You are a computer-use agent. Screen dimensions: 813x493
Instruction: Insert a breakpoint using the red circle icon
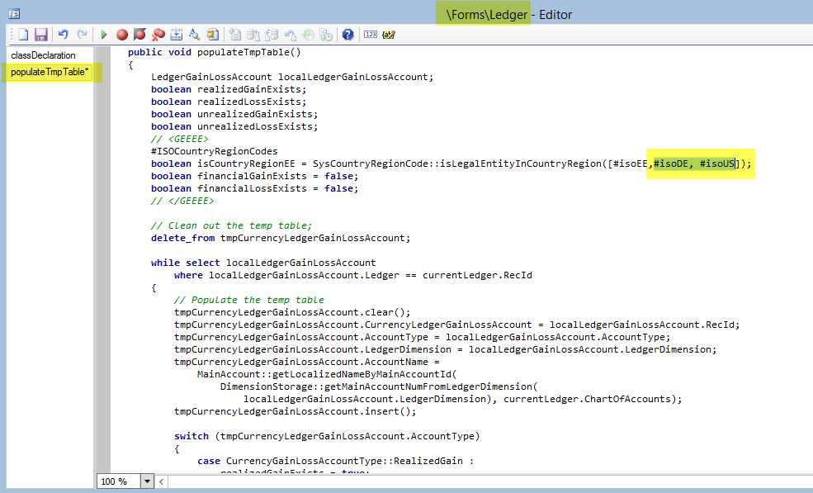coord(122,35)
